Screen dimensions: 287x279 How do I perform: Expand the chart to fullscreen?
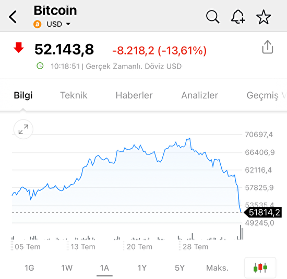pyautogui.click(x=23, y=129)
